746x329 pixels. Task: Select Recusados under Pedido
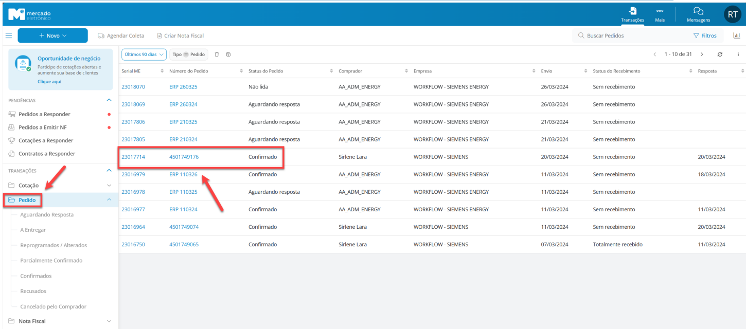[33, 291]
